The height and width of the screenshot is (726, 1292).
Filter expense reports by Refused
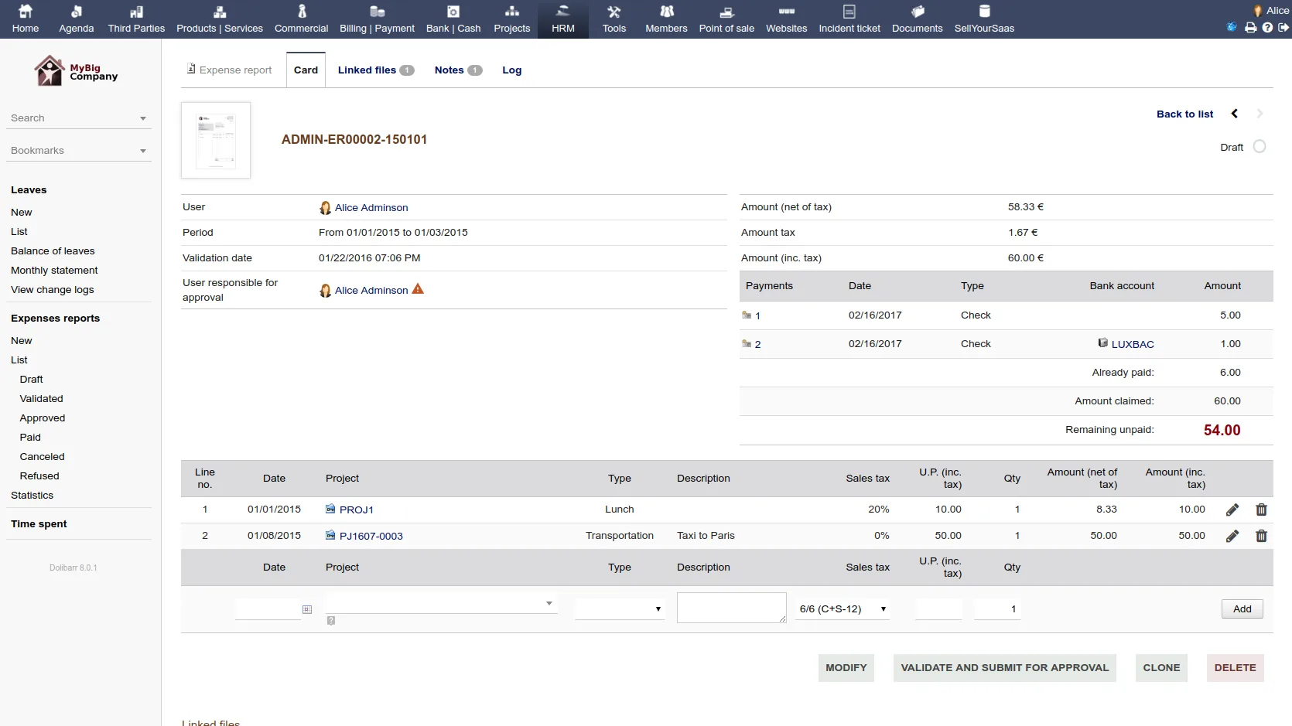(39, 475)
